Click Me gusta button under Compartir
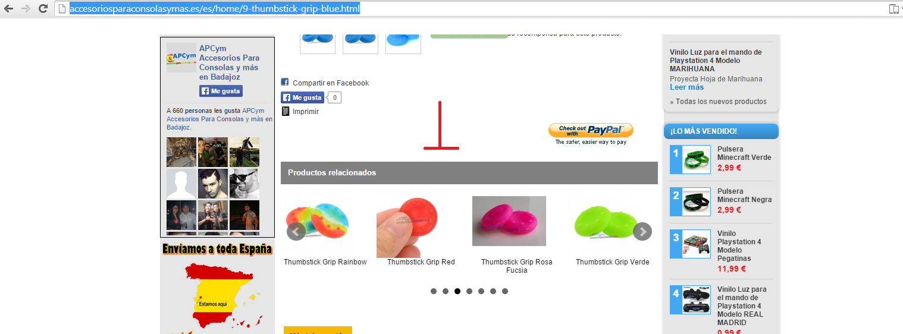 click(x=302, y=97)
